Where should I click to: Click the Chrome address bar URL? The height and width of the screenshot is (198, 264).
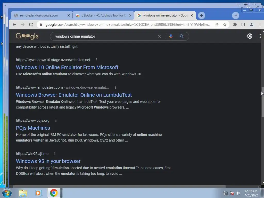pyautogui.click(x=128, y=24)
